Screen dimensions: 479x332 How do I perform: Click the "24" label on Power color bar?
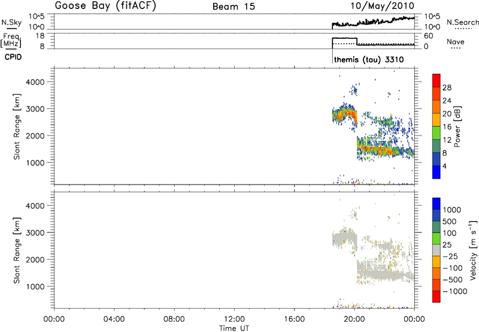[447, 101]
